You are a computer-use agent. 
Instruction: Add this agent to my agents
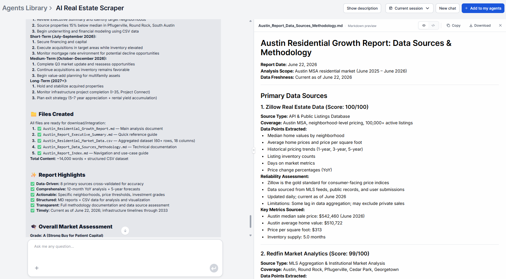point(483,8)
